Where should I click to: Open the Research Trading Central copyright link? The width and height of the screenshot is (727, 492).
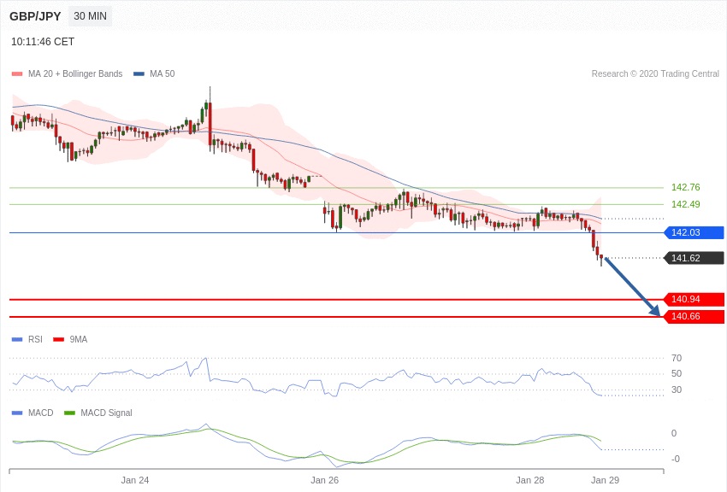coord(654,74)
